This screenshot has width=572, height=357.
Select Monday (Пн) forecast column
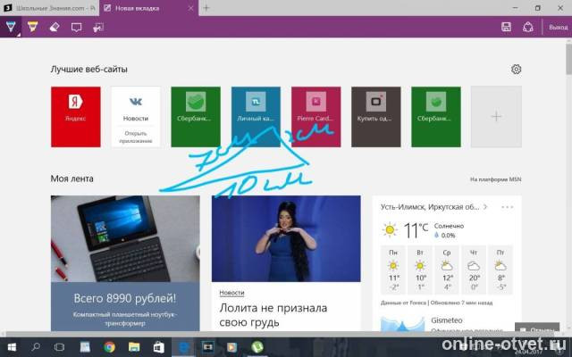click(x=393, y=270)
